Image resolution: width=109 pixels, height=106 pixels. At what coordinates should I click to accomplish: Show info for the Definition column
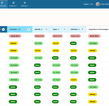click(x=79, y=29)
